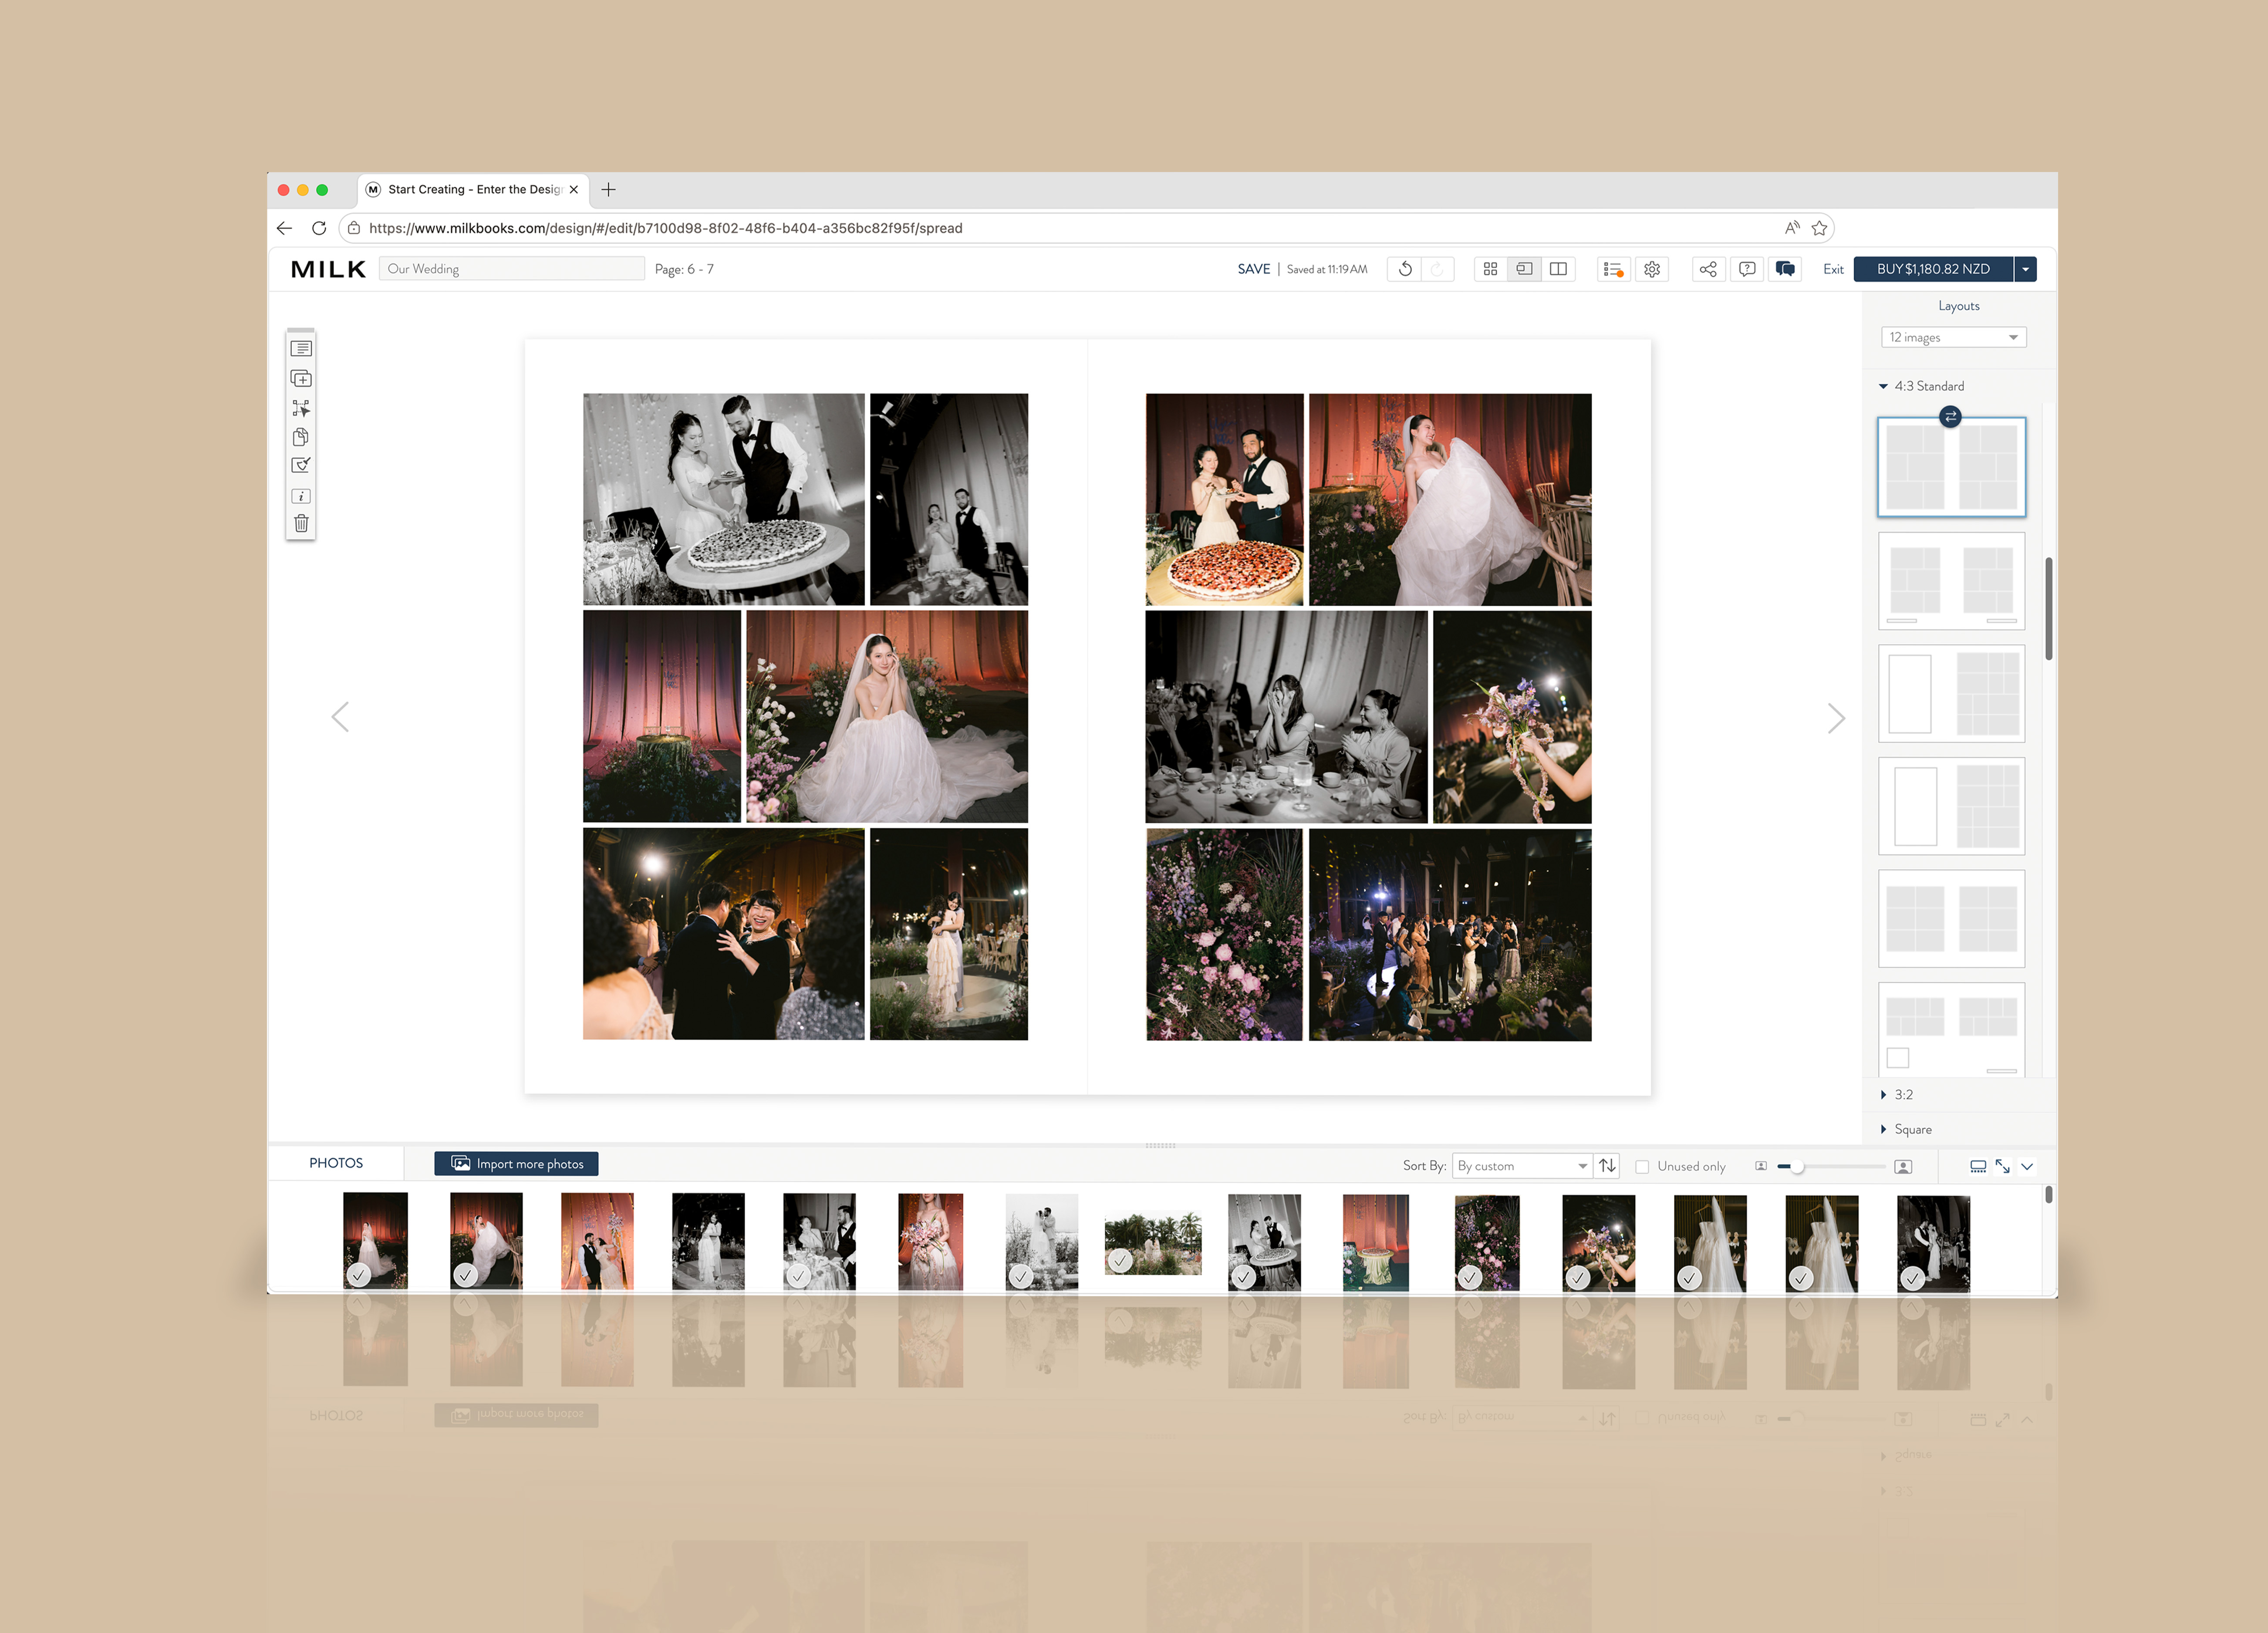Viewport: 2268px width, 1633px height.
Task: Click the filmstrip tray view icon
Action: tap(1978, 1167)
